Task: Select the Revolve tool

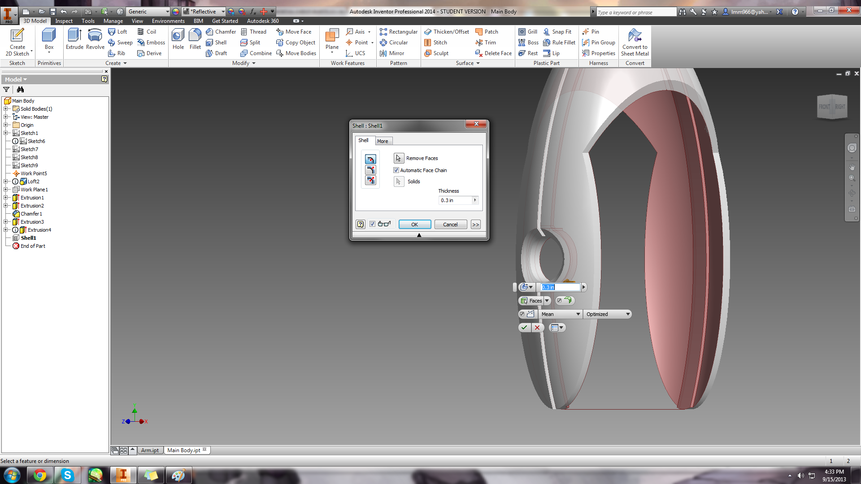Action: click(95, 39)
